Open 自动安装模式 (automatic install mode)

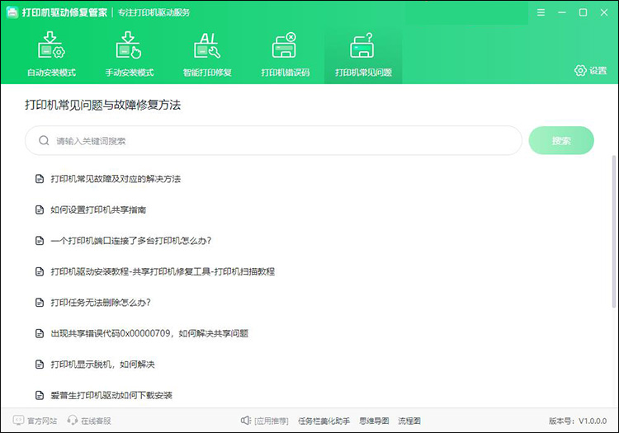point(51,55)
